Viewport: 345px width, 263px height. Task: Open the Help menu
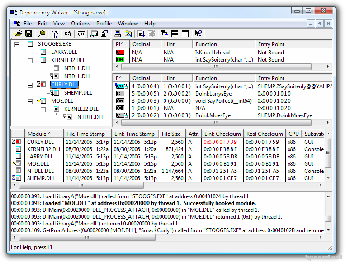coord(150,24)
